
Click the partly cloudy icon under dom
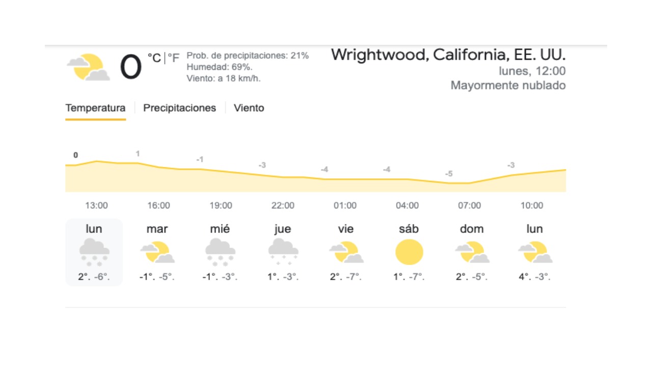coord(472,252)
